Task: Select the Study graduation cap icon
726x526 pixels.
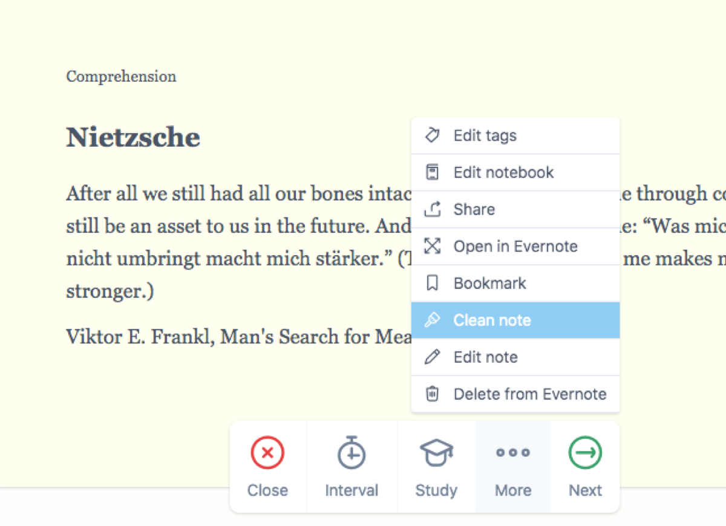Action: (436, 452)
